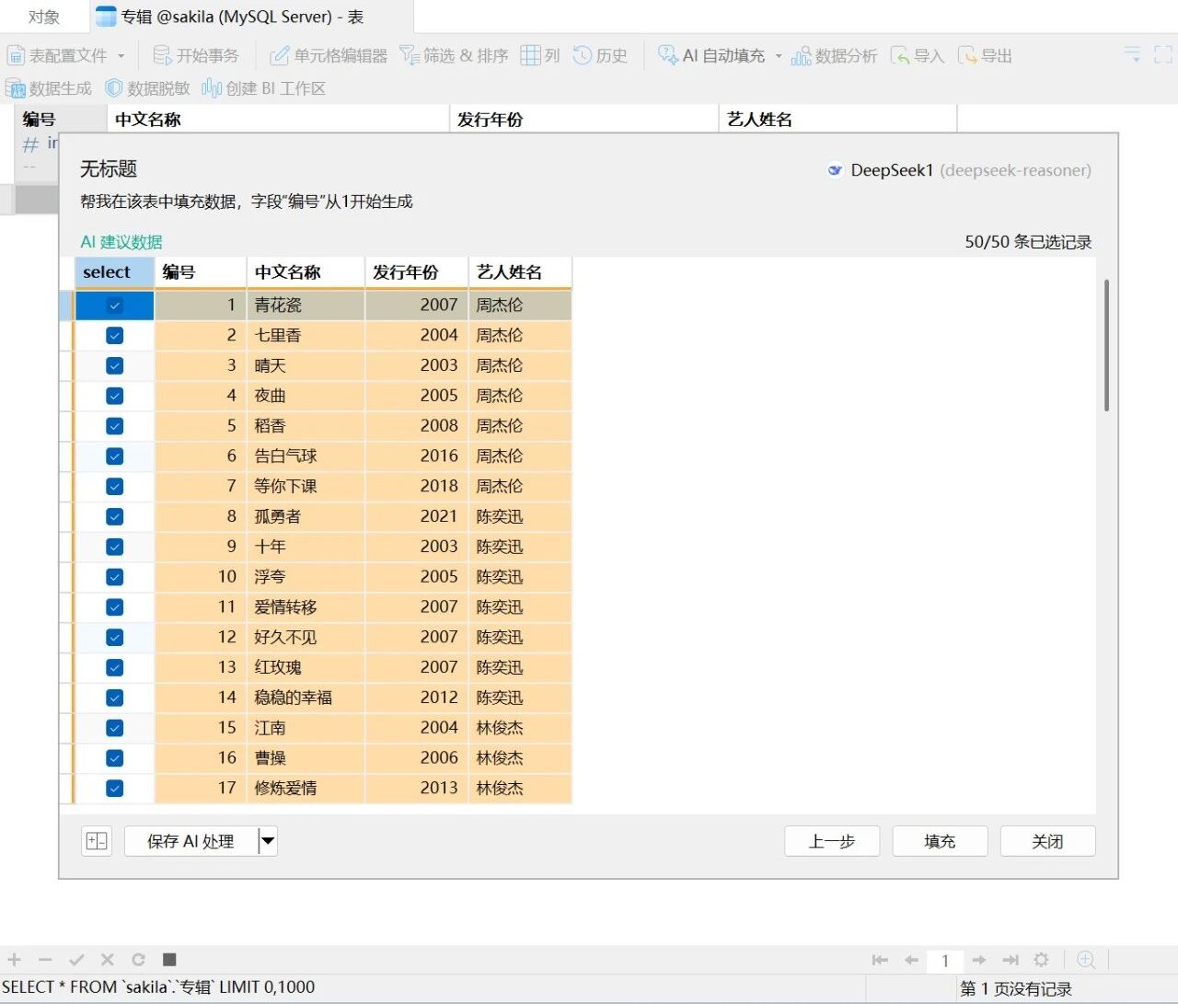Click the stop square icon in bottom bar
The width and height of the screenshot is (1178, 1004).
click(169, 960)
